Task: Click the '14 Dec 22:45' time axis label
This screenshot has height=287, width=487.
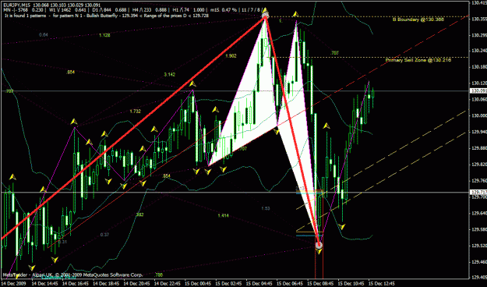Action: 168,284
